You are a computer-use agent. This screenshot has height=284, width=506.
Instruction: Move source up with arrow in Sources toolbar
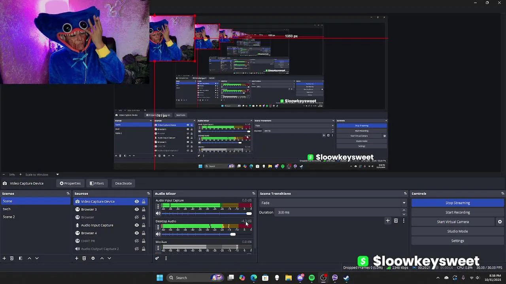(102, 258)
